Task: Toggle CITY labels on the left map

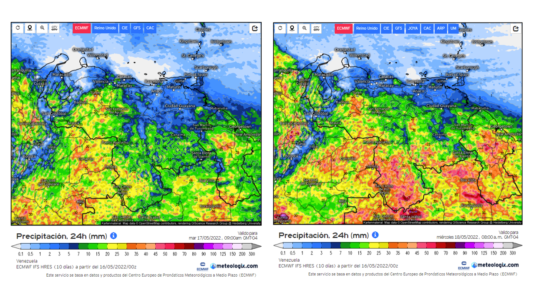Action: coord(54,28)
